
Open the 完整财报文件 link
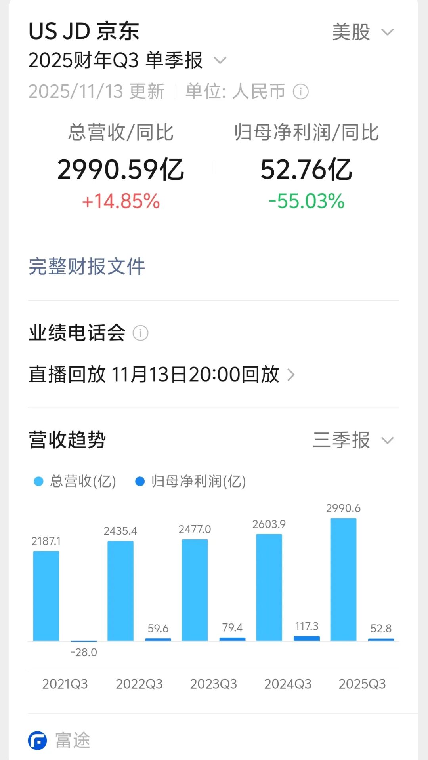click(87, 267)
